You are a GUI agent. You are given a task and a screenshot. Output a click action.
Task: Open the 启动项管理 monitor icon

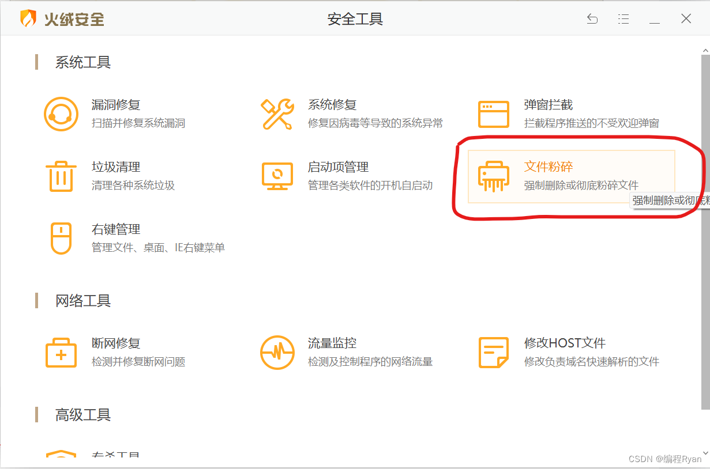click(x=277, y=176)
